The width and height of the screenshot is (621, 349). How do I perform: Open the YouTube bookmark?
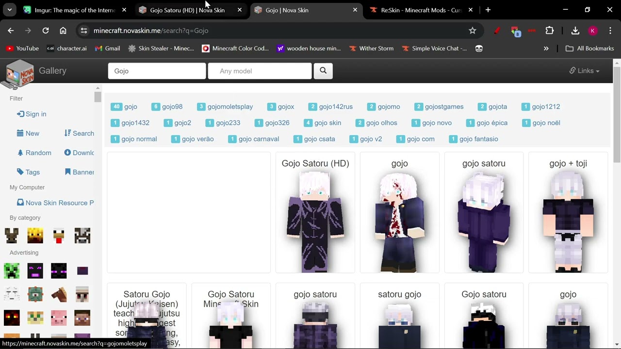coord(22,48)
